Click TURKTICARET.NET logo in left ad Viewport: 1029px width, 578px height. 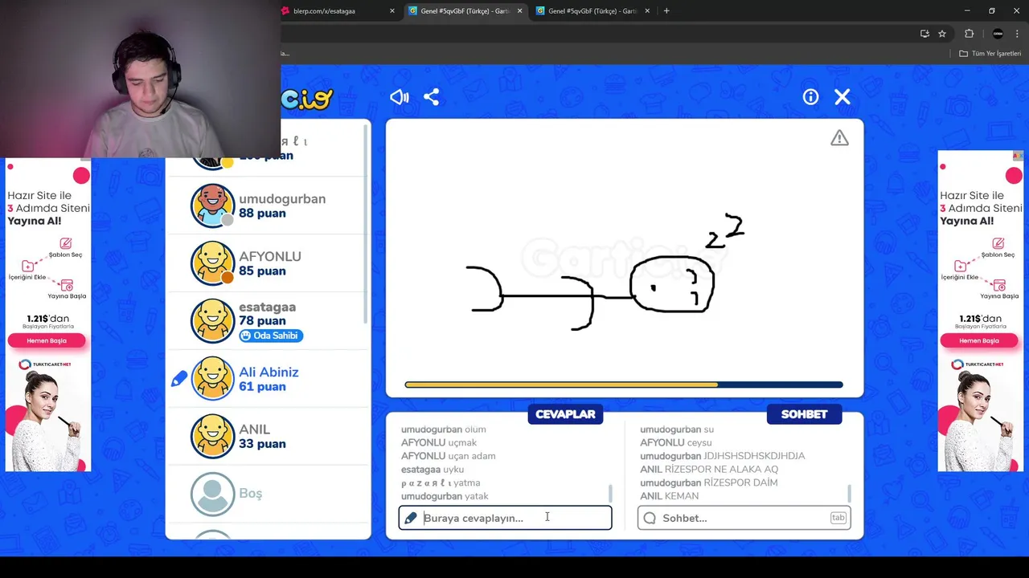(47, 364)
